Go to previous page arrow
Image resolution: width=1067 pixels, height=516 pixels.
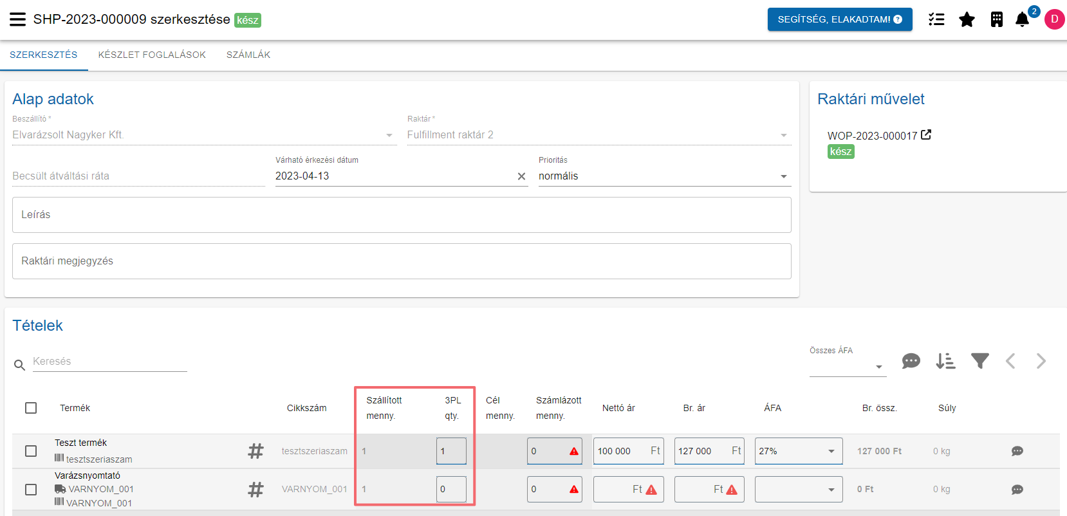tap(1010, 361)
